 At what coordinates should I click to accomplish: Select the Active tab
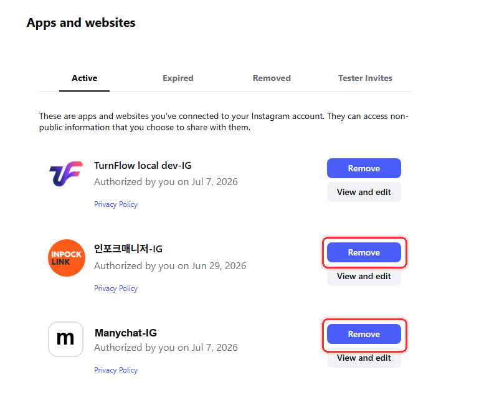click(x=84, y=79)
